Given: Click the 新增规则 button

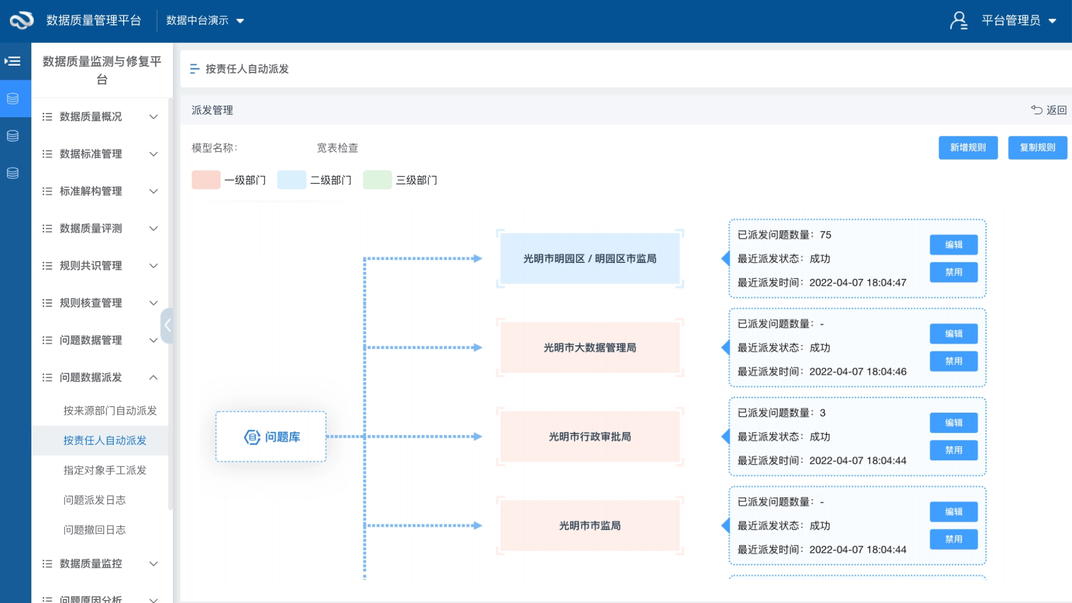Looking at the screenshot, I should [968, 147].
